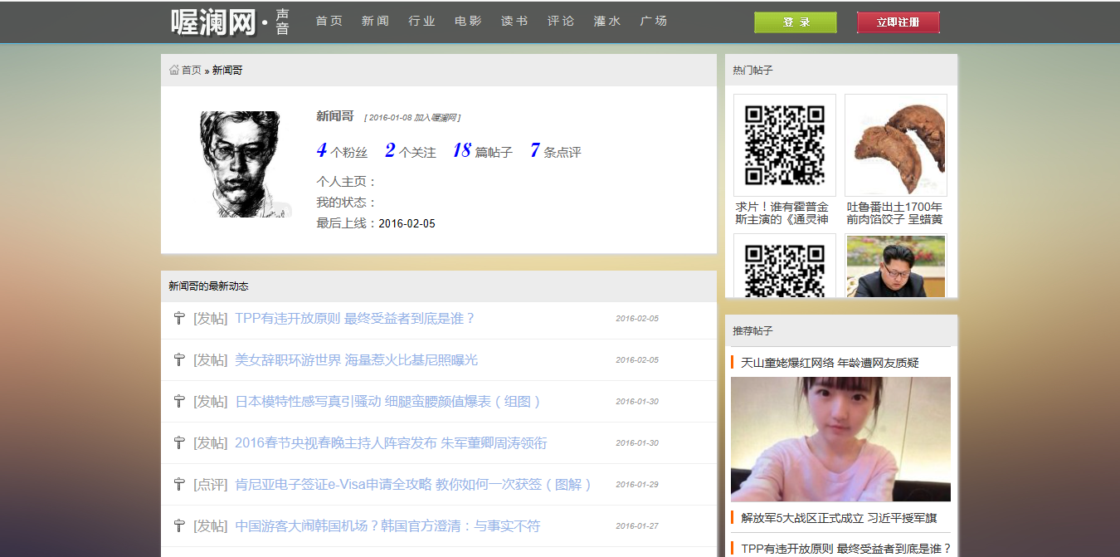Screen dimensions: 1120x557
Task: Click 首页 link in breadcrumb
Action: coord(192,71)
